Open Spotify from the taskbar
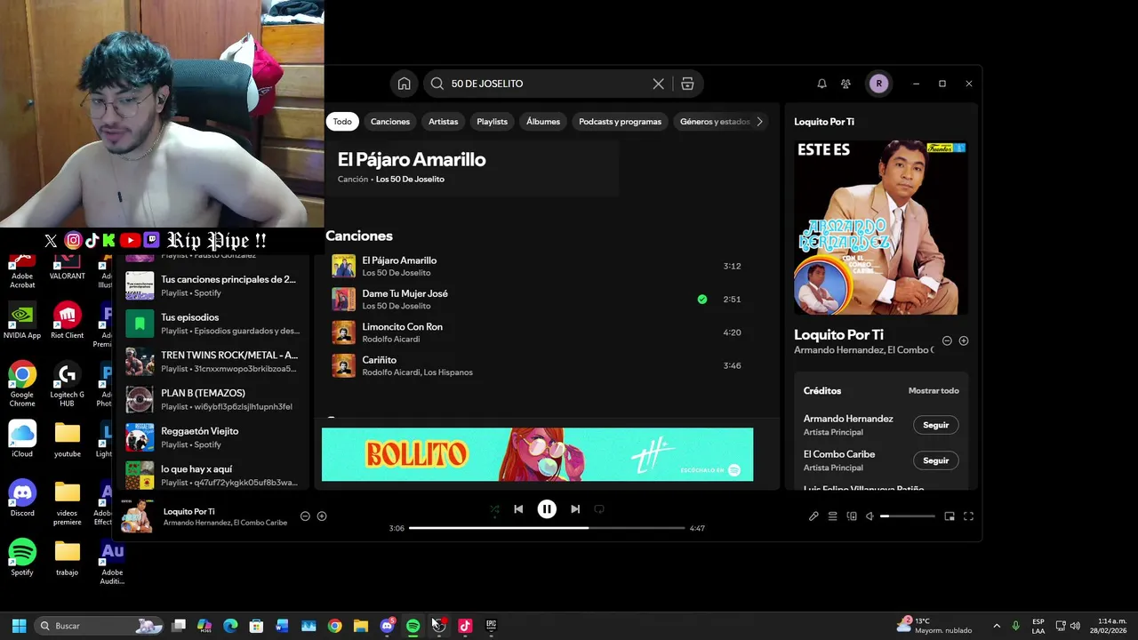1138x640 pixels. coord(413,626)
